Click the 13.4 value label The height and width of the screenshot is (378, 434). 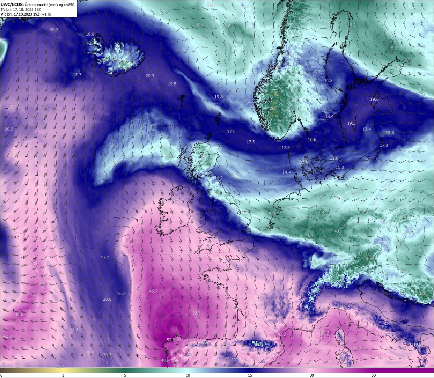tap(367, 129)
